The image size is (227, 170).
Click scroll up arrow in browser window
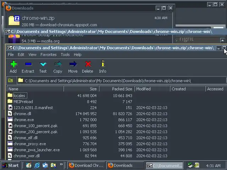(222, 40)
